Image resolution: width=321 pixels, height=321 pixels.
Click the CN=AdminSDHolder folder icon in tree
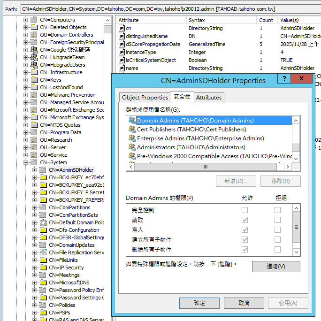coord(43,170)
